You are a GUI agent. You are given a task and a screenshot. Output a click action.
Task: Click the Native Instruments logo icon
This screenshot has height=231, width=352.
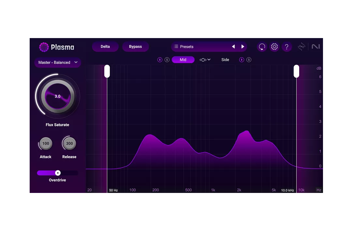(x=315, y=47)
